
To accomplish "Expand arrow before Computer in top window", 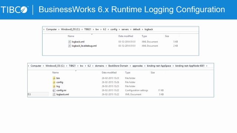I will [x=44, y=30].
